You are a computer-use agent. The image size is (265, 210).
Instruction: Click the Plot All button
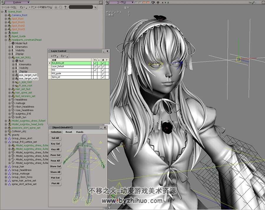tap(55, 184)
